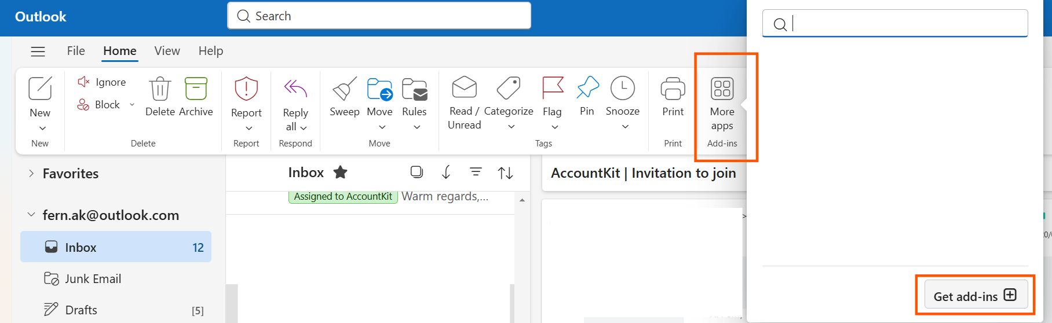This screenshot has height=323, width=1052.
Task: Expand the Favorites folder group
Action: pos(31,173)
